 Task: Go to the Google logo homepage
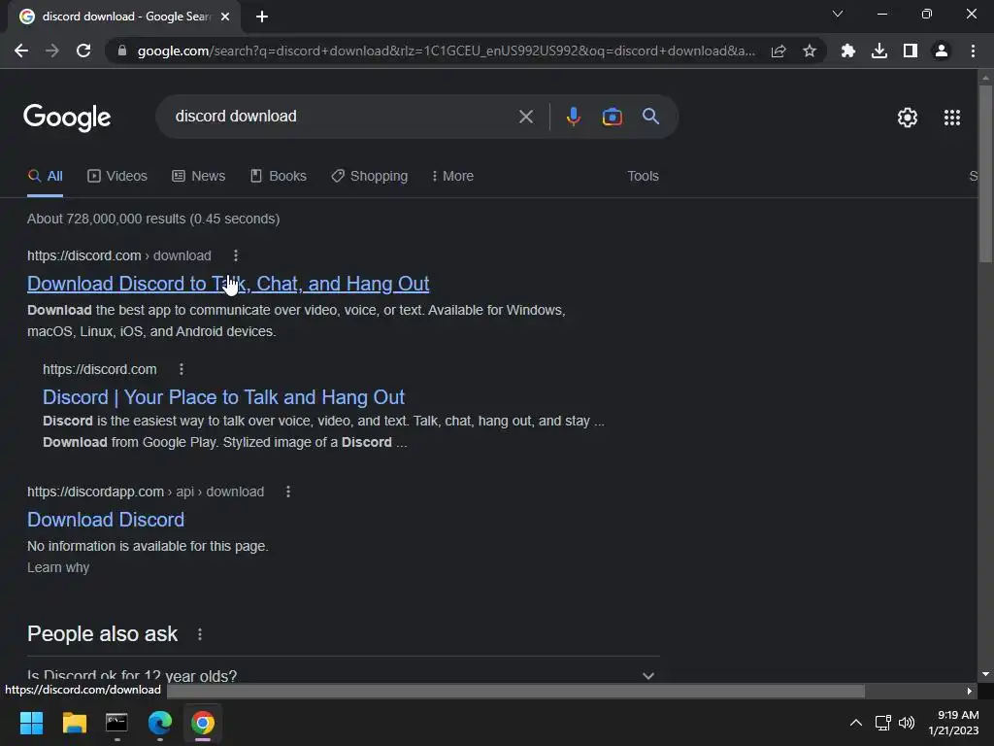(x=67, y=118)
